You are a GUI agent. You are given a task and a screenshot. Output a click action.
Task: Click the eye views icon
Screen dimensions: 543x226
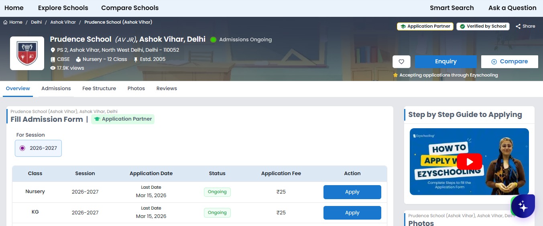coord(53,68)
